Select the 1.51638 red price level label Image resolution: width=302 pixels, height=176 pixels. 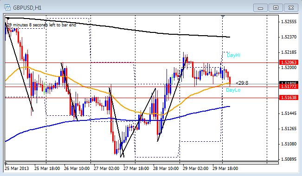289,98
